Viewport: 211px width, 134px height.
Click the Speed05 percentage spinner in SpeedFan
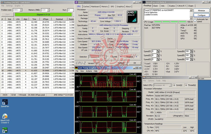click(x=191, y=55)
